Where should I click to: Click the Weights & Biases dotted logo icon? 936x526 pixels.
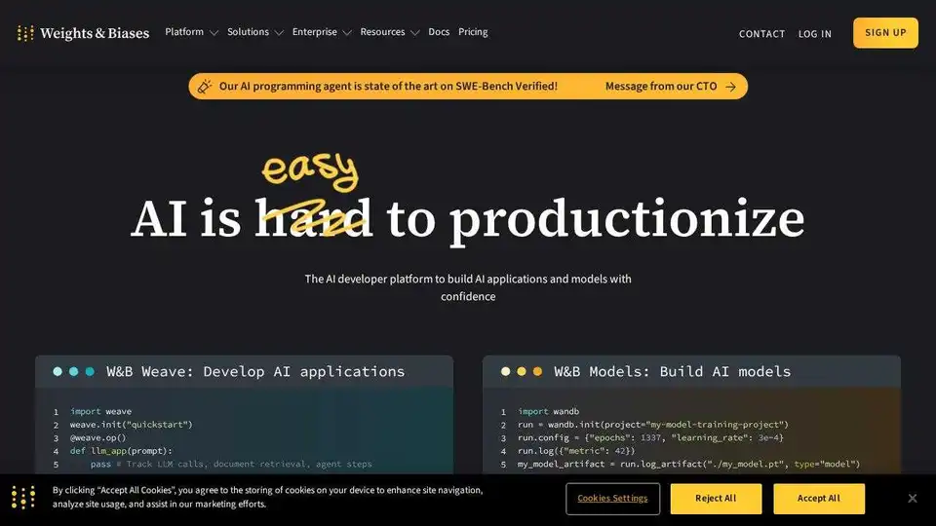pos(25,33)
